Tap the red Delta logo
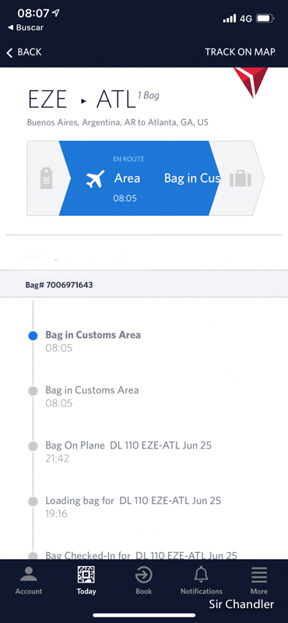The height and width of the screenshot is (623, 288). (x=251, y=83)
